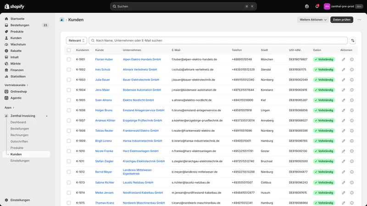Open Hansa Industrietechnik GmbH link
The height and width of the screenshot is (206, 367).
143,141
